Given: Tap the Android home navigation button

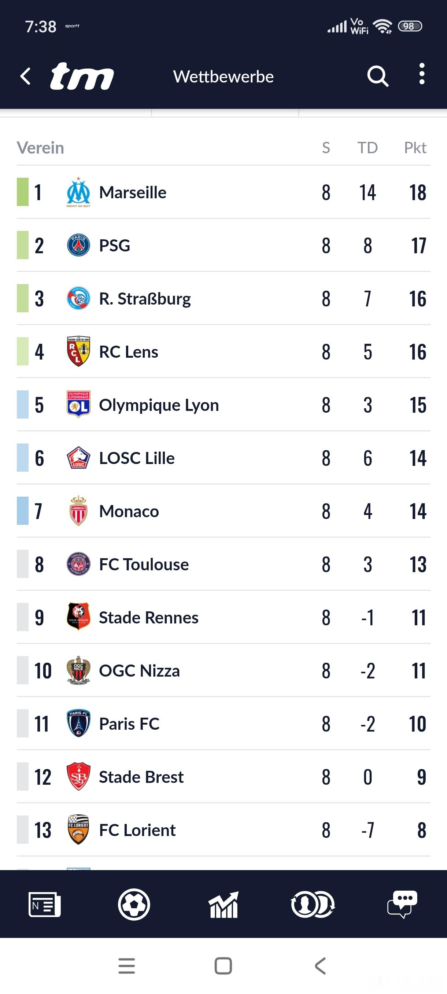Looking at the screenshot, I should point(223,966).
